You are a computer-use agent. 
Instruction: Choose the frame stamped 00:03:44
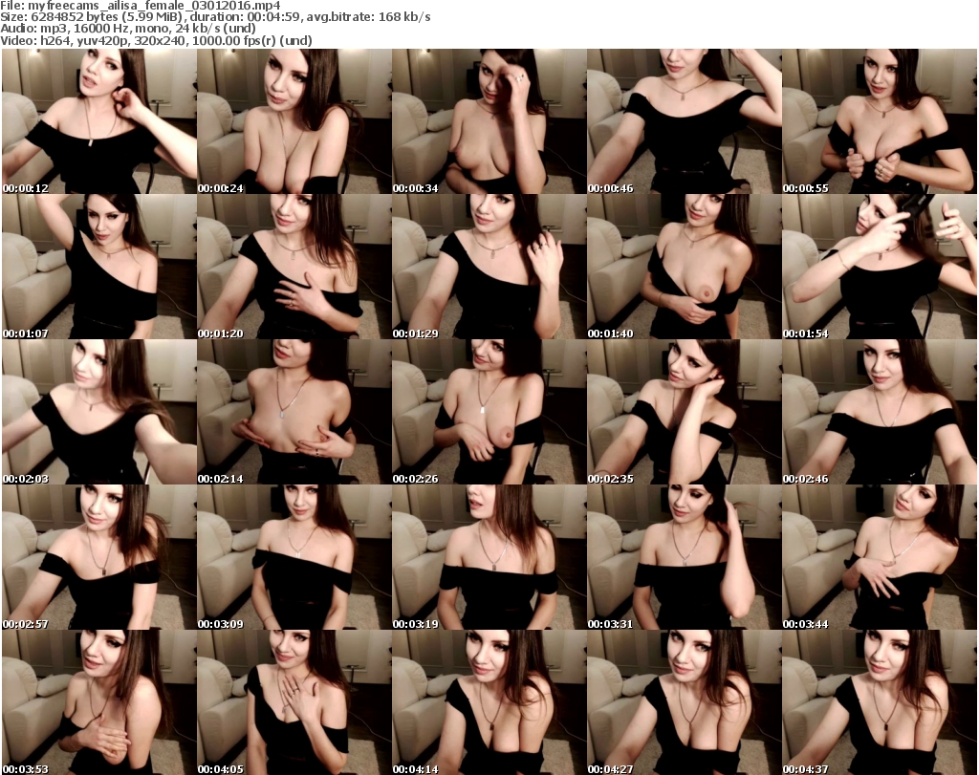[880, 557]
